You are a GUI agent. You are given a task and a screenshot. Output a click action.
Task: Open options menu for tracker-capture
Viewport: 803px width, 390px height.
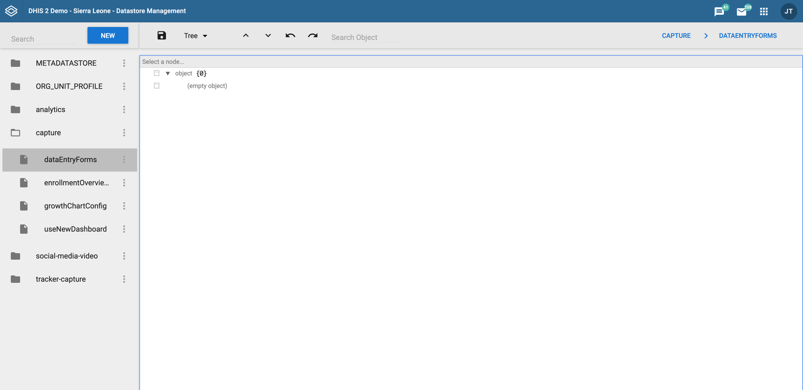pos(124,279)
